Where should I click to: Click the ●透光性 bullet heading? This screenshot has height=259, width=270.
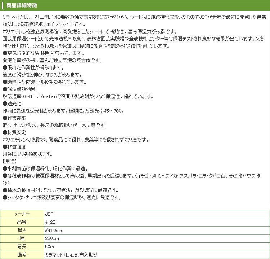[12, 104]
